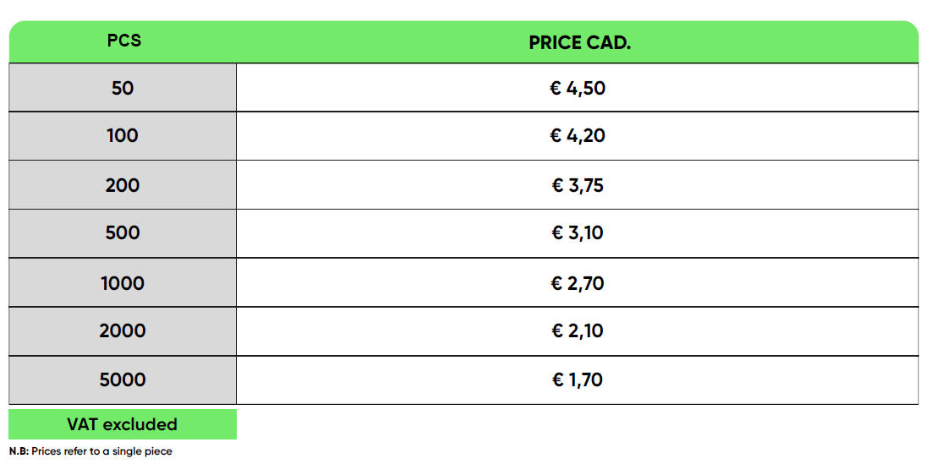The width and height of the screenshot is (931, 475).
Task: Click the € 2,10 price cell
Action: coord(578,331)
